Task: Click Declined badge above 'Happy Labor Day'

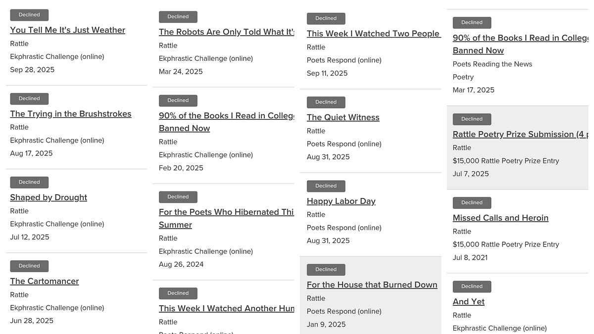Action: 326,186
